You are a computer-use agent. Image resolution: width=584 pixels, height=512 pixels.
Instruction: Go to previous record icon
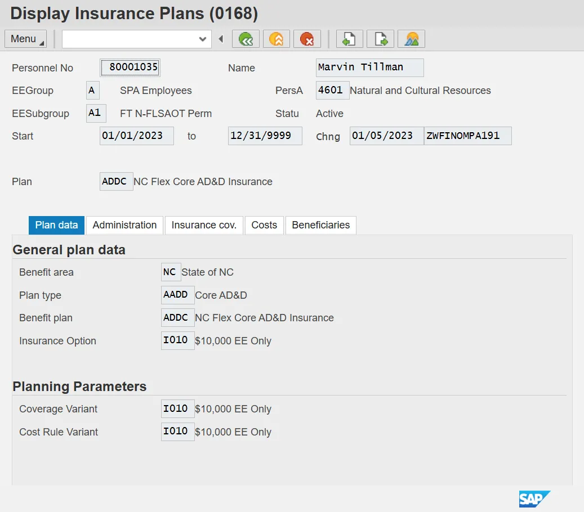point(349,39)
